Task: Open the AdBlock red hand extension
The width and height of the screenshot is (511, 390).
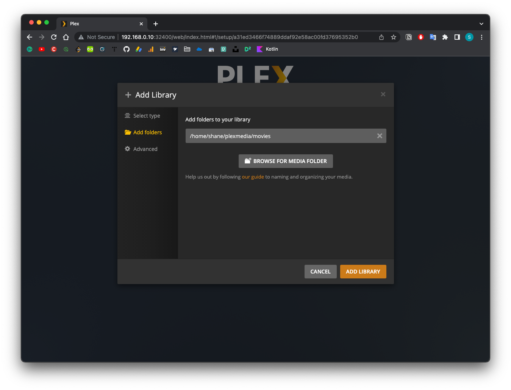Action: tap(421, 37)
